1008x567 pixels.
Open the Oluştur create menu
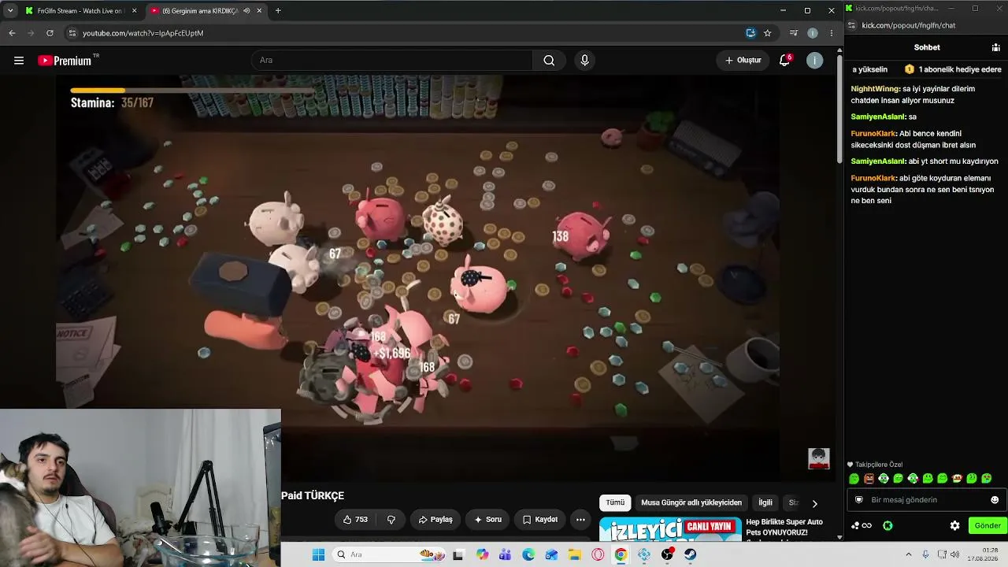(x=743, y=61)
